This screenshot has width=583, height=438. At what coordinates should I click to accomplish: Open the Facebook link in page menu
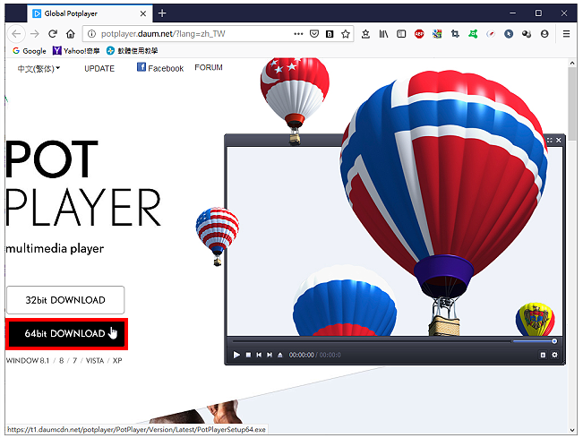pyautogui.click(x=160, y=68)
